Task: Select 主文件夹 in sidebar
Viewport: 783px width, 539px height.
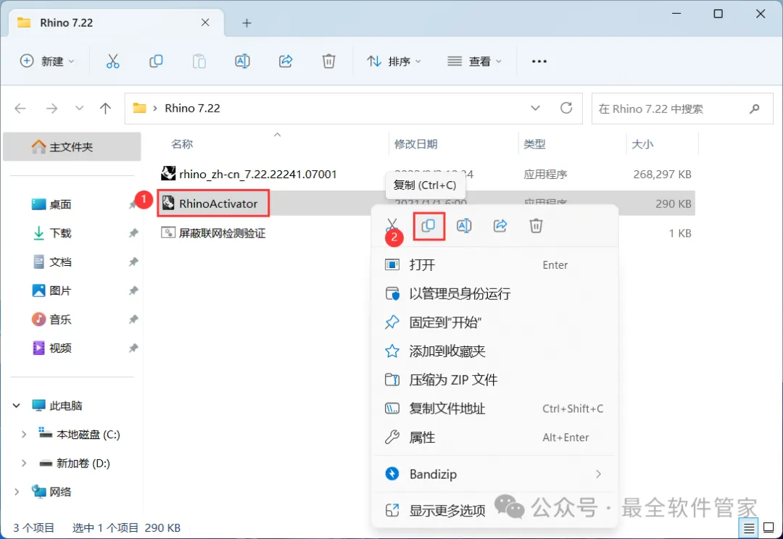Action: pyautogui.click(x=72, y=147)
